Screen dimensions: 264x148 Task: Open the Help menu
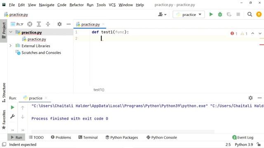(140, 5)
